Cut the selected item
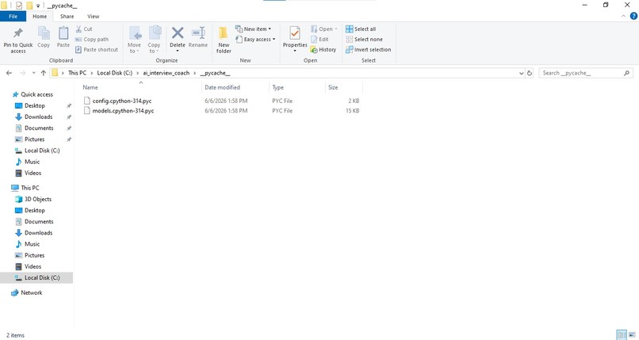639x340 pixels. (x=84, y=29)
